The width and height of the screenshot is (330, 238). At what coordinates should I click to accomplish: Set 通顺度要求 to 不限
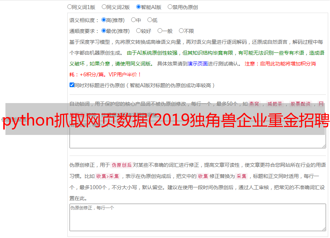click(x=181, y=31)
